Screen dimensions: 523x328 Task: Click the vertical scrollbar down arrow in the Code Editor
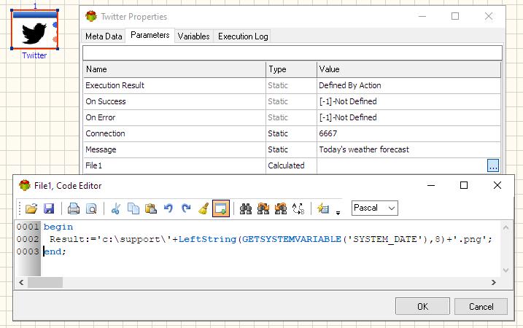coord(505,270)
